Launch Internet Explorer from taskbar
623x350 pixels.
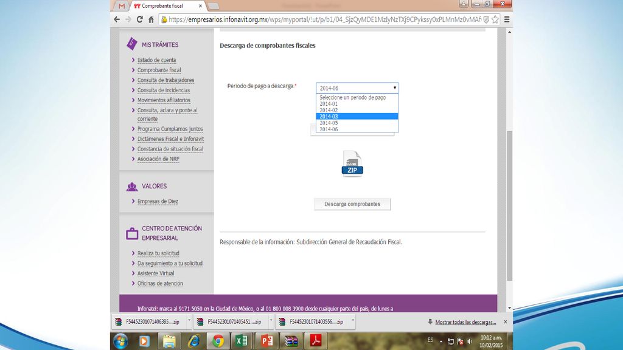193,341
